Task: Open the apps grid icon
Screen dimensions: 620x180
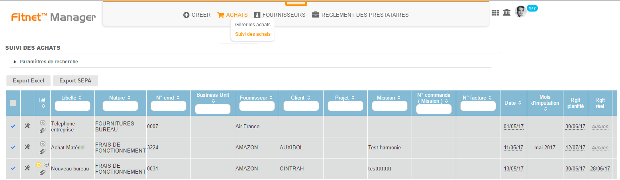Action: [495, 13]
